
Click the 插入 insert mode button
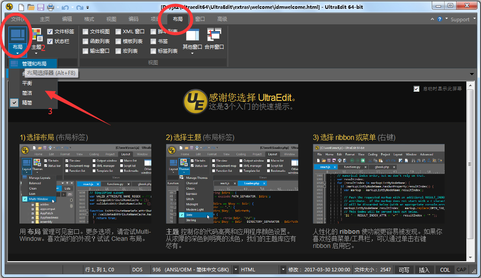click(424, 270)
